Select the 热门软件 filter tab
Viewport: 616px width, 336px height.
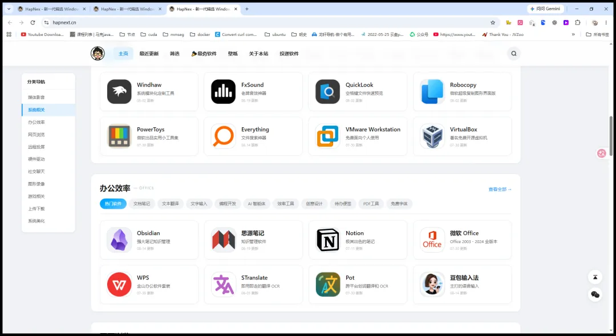113,204
